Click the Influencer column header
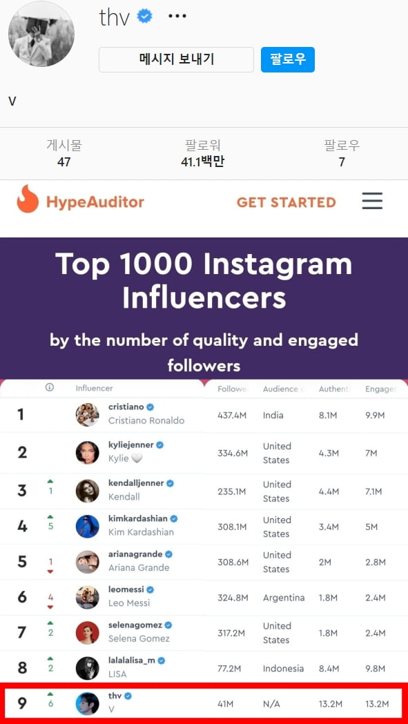 [95, 389]
